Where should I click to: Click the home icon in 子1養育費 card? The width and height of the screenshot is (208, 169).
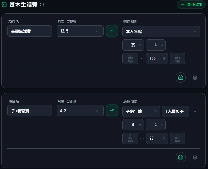[180, 157]
